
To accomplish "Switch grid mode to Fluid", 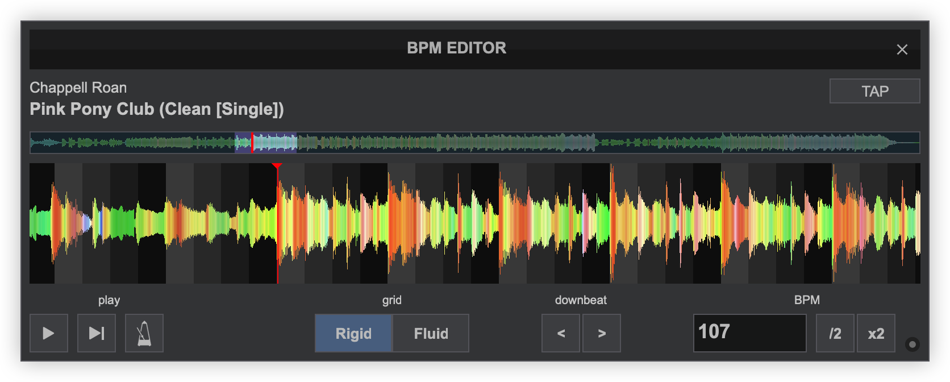I will tap(431, 333).
